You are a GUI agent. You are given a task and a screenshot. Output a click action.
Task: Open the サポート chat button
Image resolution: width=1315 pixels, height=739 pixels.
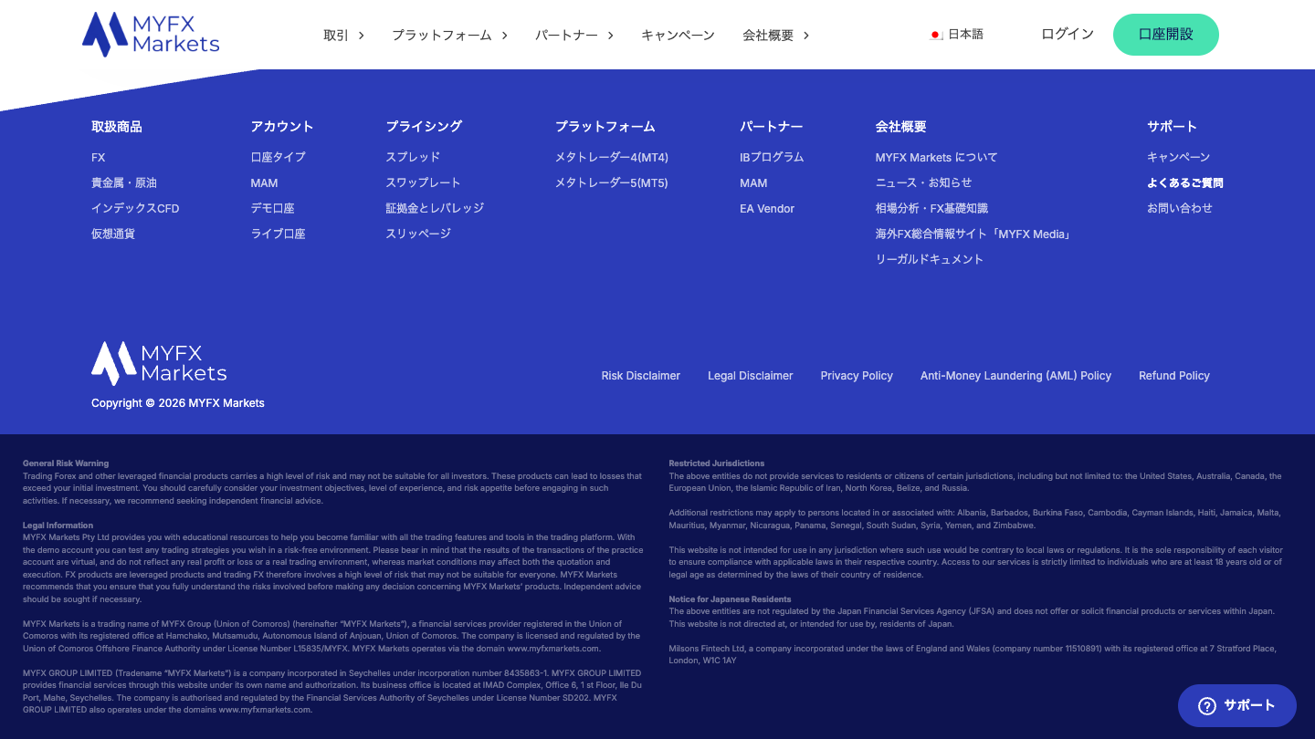[1237, 705]
